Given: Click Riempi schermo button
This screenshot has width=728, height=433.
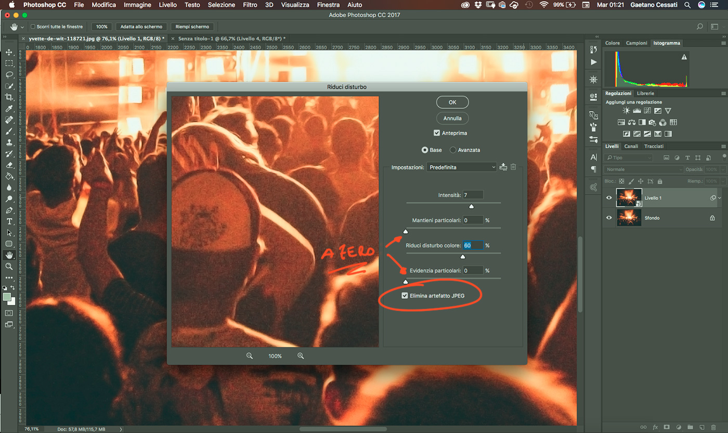Looking at the screenshot, I should coord(192,27).
